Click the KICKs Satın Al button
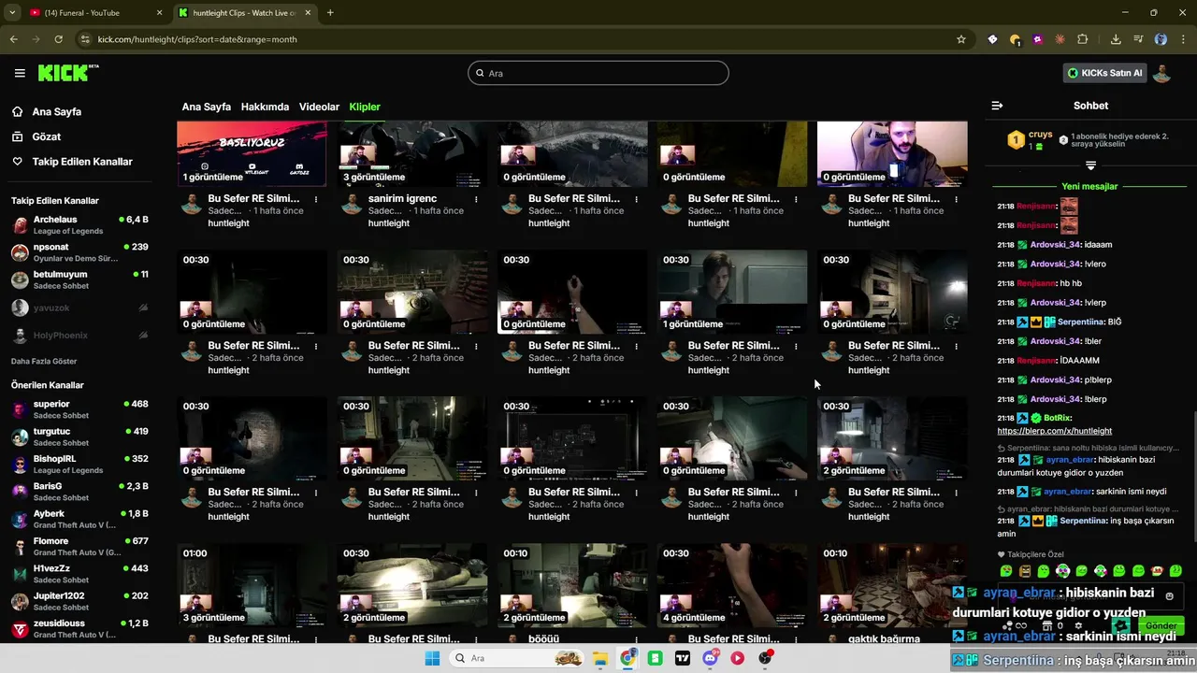Viewport: 1197px width, 673px height. (x=1104, y=73)
